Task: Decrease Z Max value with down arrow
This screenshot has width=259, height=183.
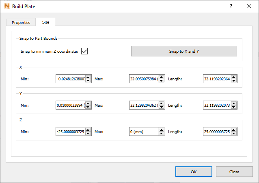Action: click(x=162, y=133)
